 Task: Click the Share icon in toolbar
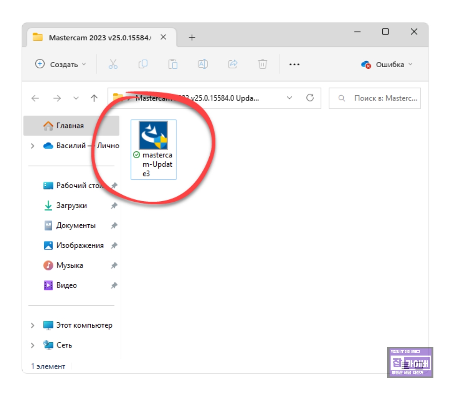pos(233,64)
